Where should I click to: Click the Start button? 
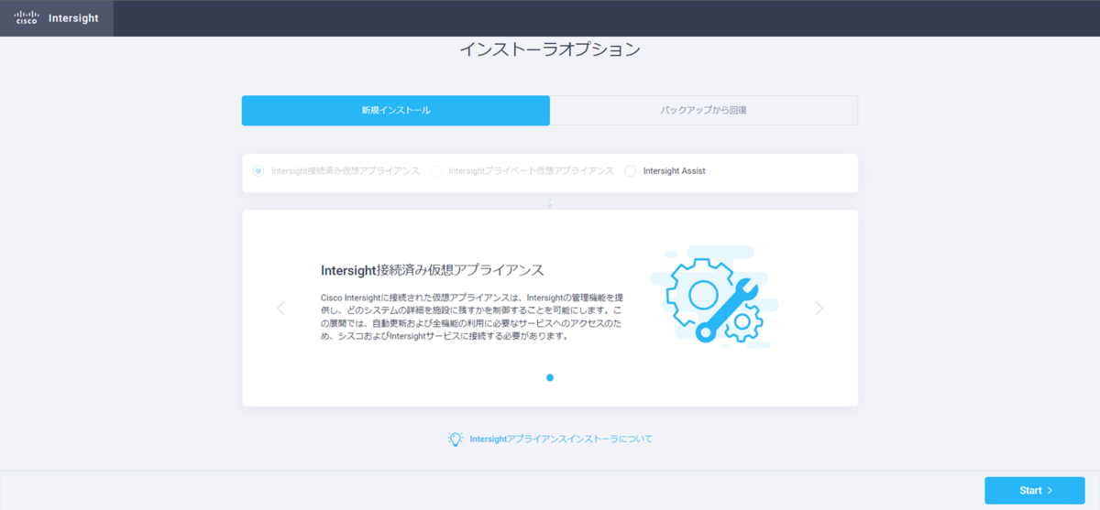coord(1035,491)
